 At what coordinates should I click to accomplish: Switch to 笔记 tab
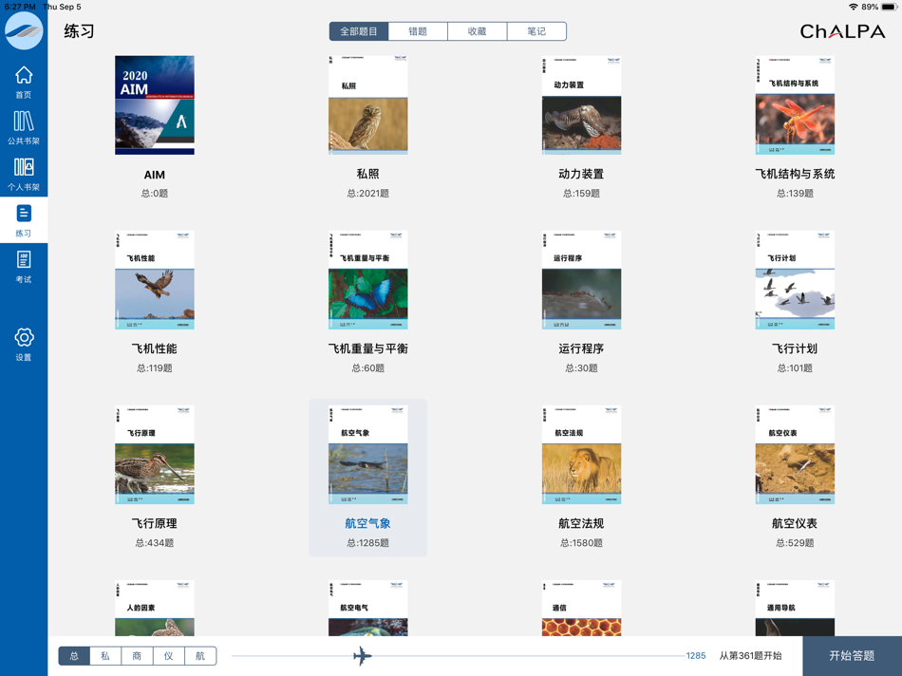536,31
